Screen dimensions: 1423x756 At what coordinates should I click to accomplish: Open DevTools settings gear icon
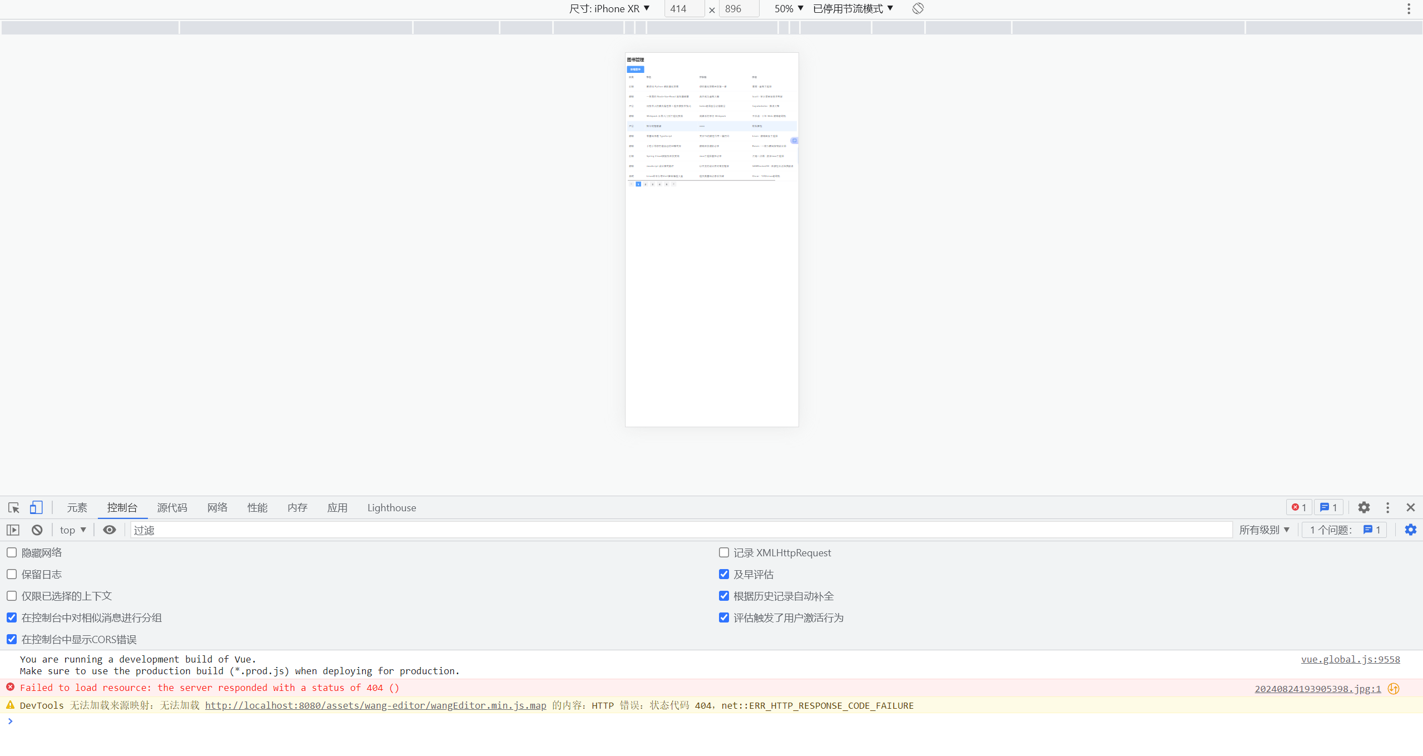coord(1363,508)
